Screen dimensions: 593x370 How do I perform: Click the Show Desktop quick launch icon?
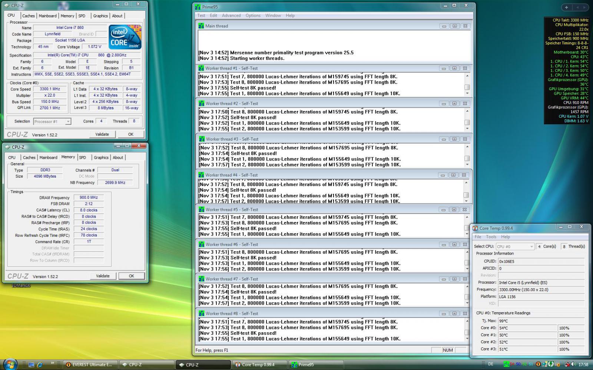tap(32, 365)
